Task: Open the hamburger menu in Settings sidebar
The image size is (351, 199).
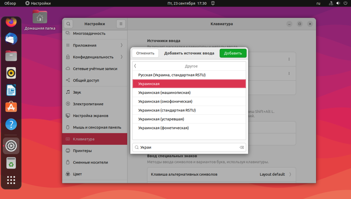Action: 121,24
